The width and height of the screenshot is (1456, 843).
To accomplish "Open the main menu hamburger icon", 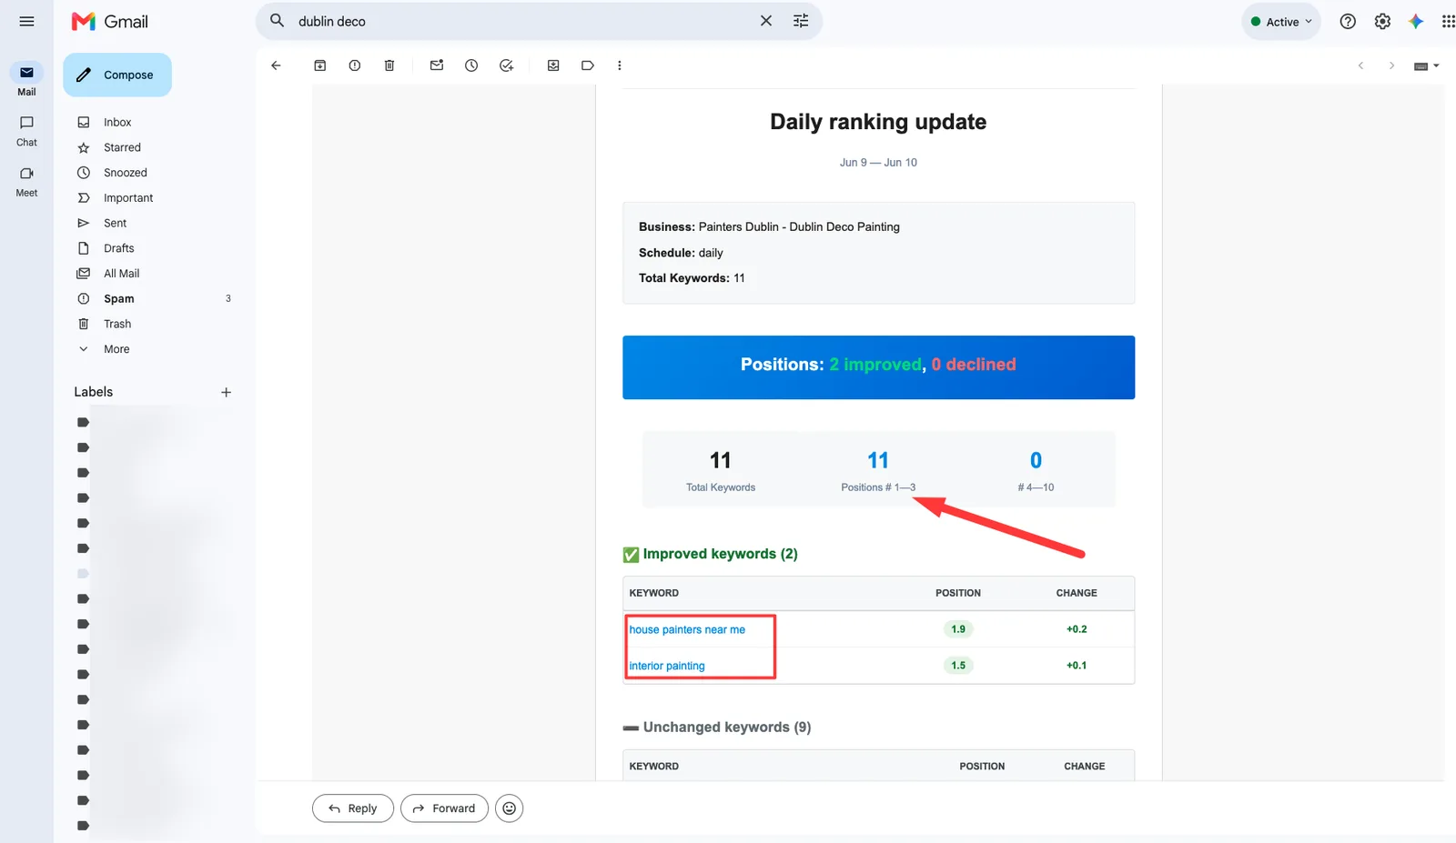I will [26, 21].
